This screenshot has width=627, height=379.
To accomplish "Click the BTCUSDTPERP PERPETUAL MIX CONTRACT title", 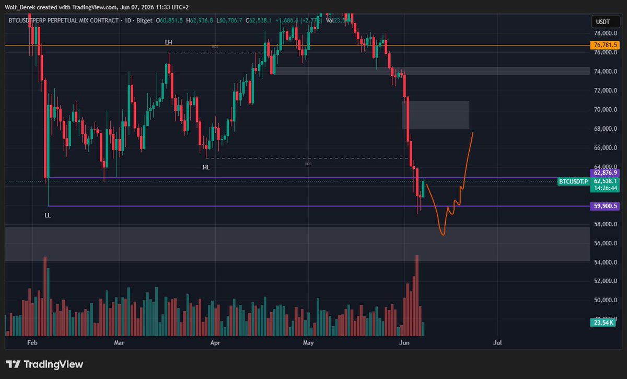I will pyautogui.click(x=64, y=20).
